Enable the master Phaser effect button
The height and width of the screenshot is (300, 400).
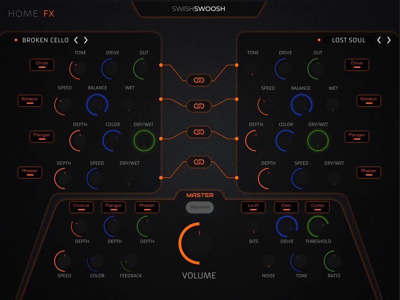coord(147,207)
